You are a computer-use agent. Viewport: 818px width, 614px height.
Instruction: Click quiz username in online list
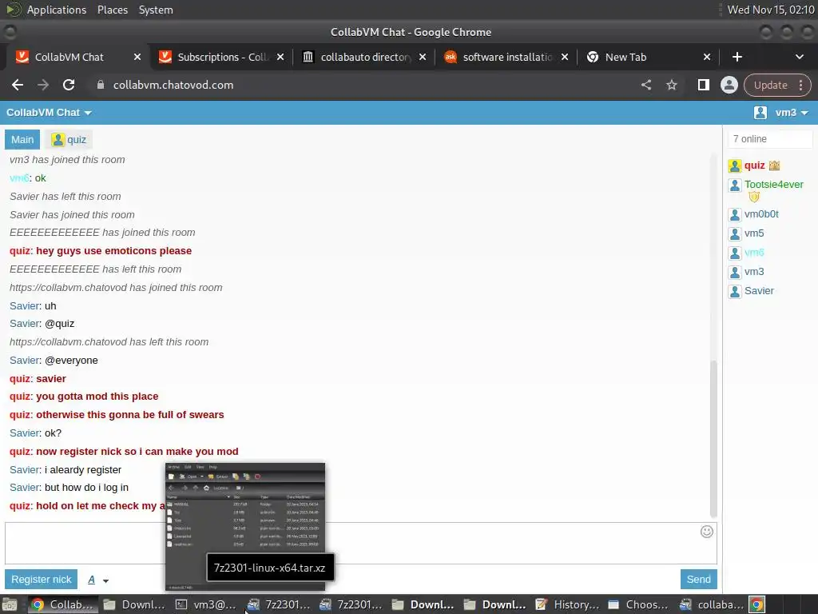(x=754, y=165)
